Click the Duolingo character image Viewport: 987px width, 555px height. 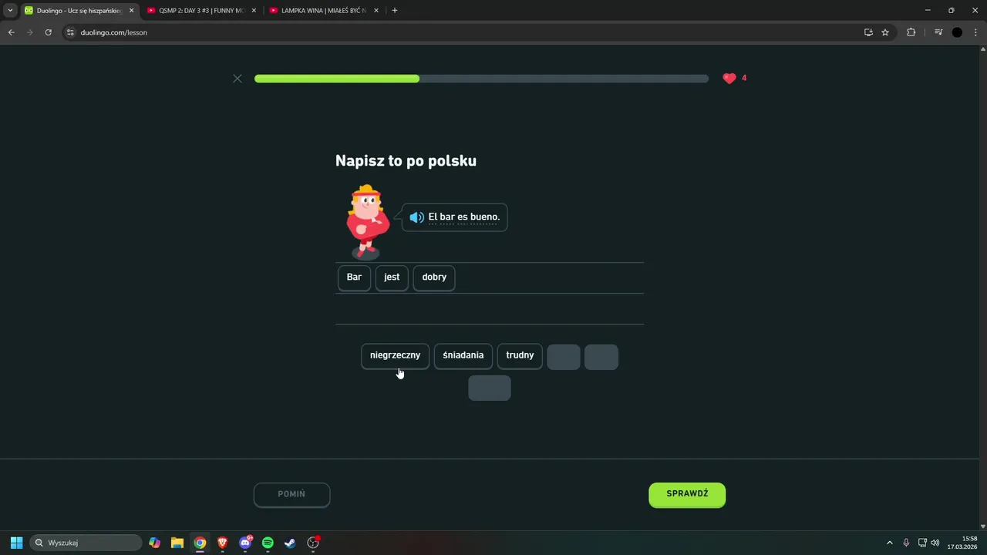(367, 221)
